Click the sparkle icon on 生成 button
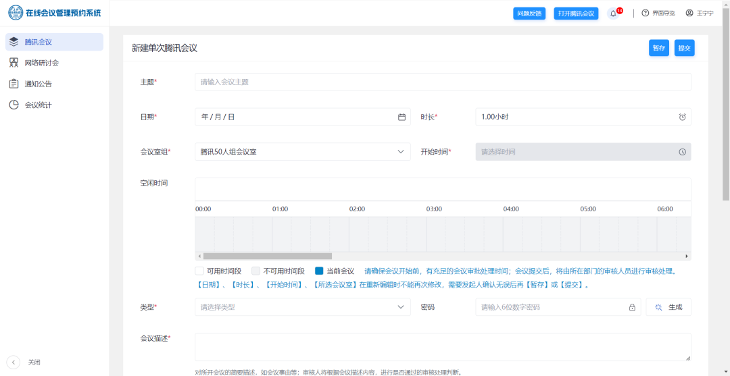 [658, 307]
